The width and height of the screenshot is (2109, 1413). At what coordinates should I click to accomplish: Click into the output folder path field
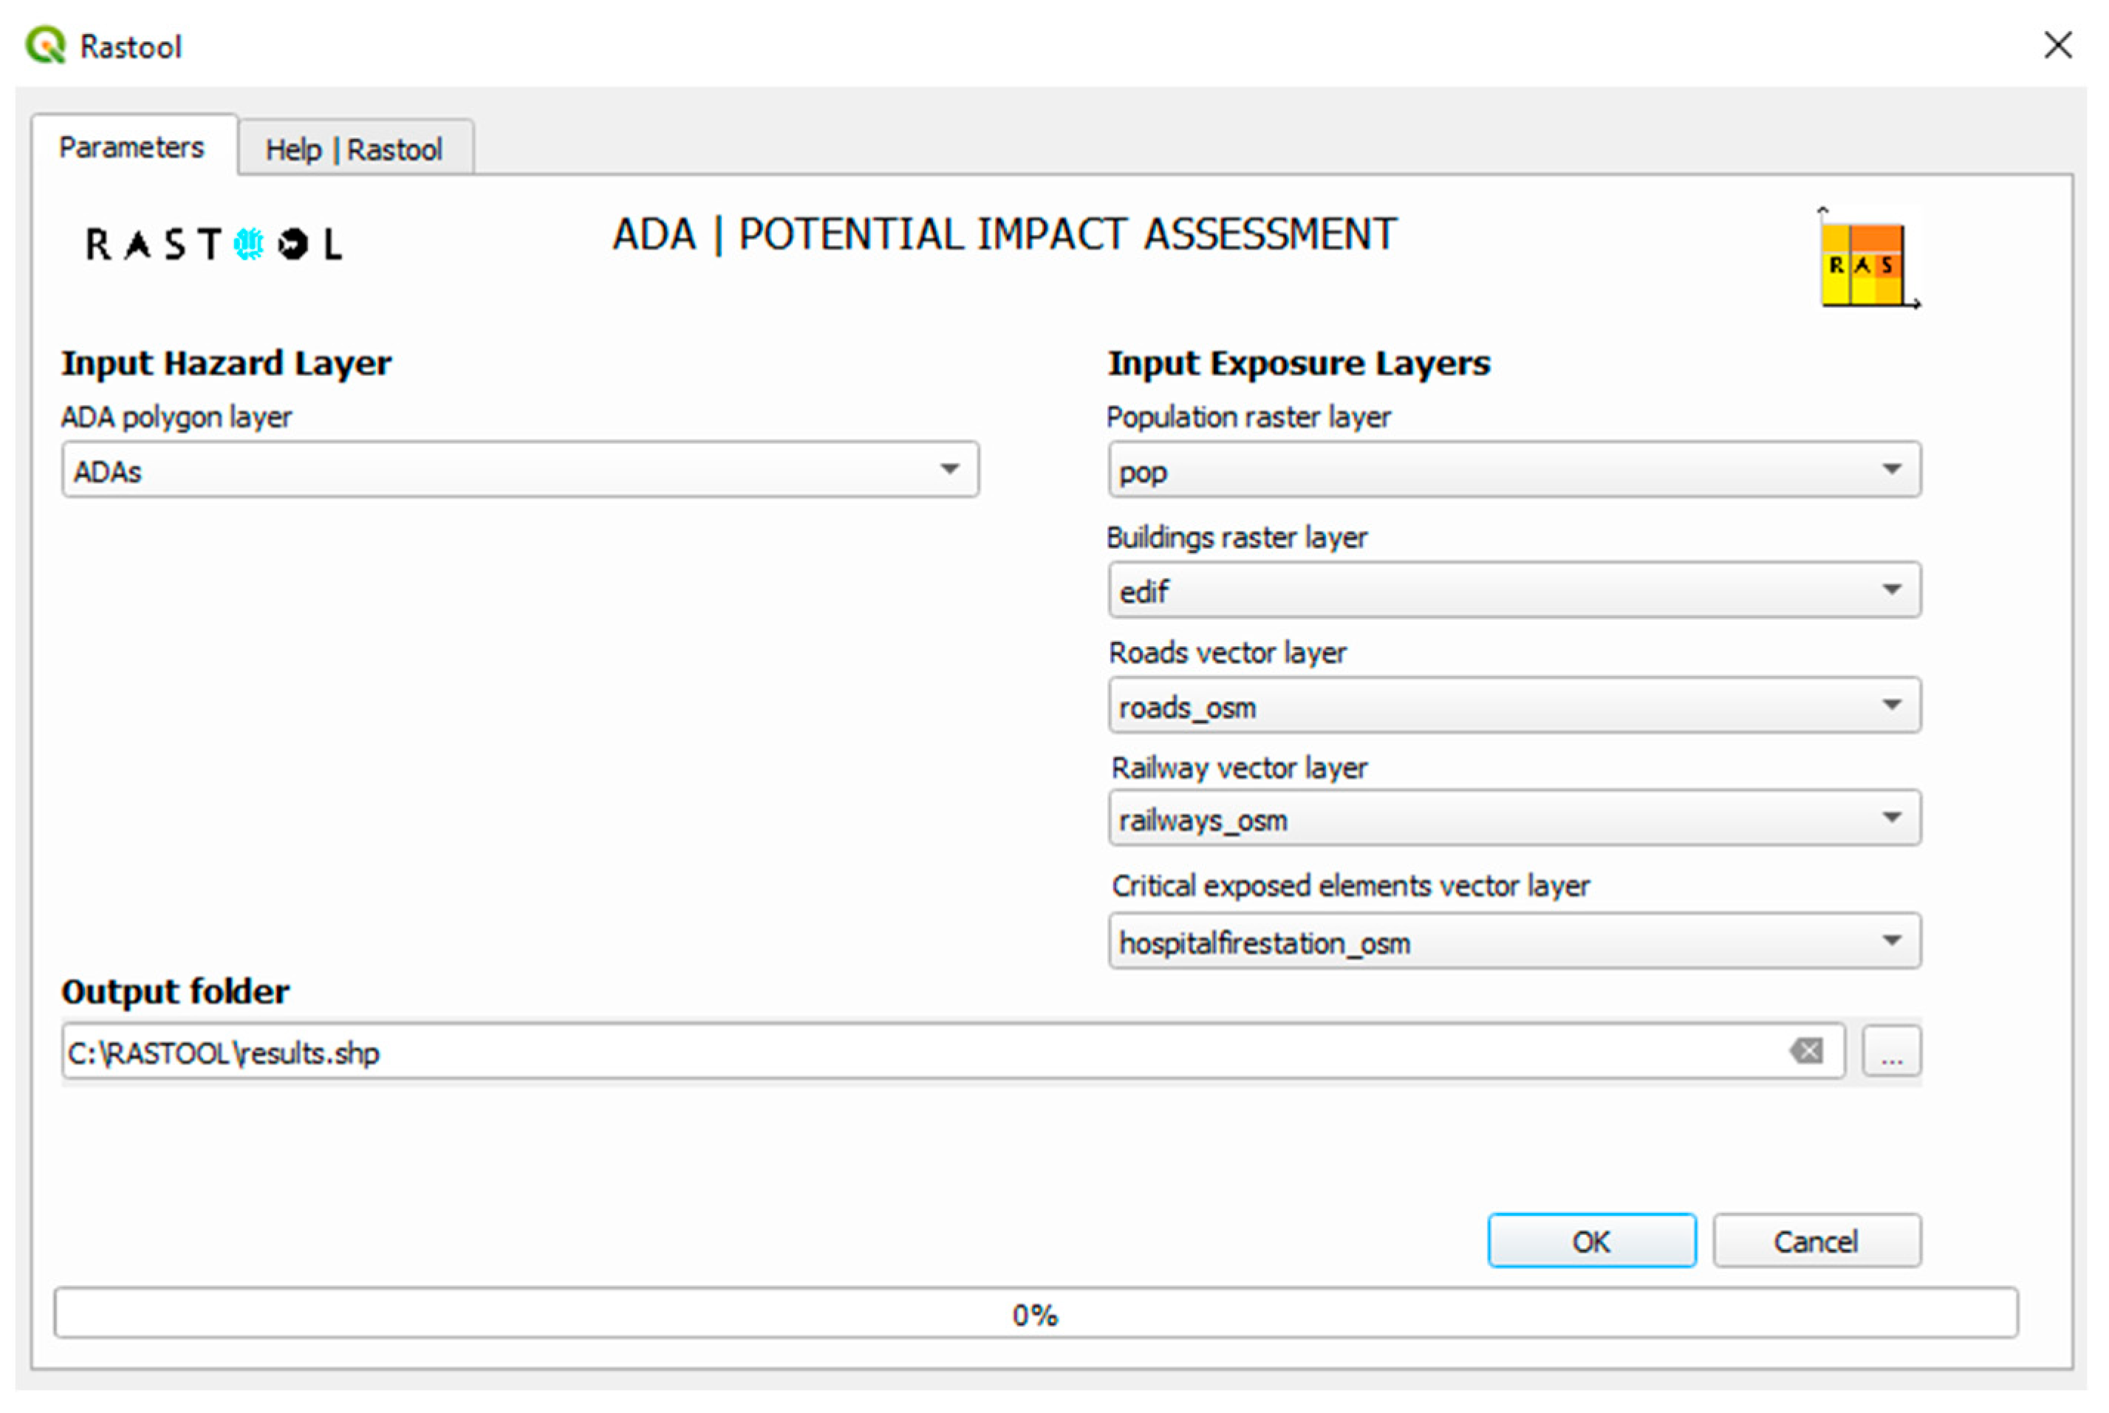901,1052
